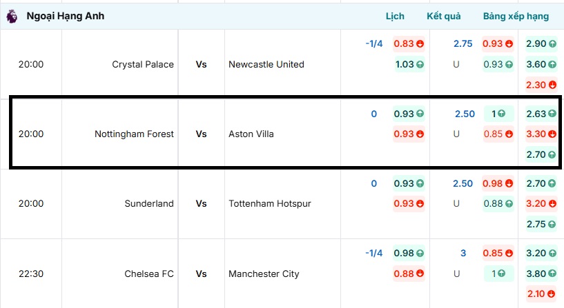Switch to the Kết quả tab

[443, 16]
